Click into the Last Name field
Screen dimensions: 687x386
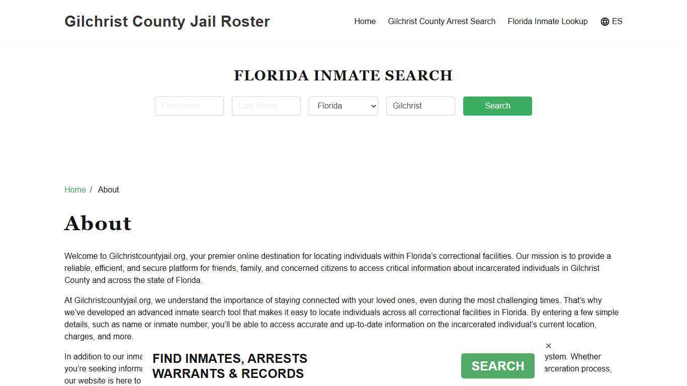[266, 106]
